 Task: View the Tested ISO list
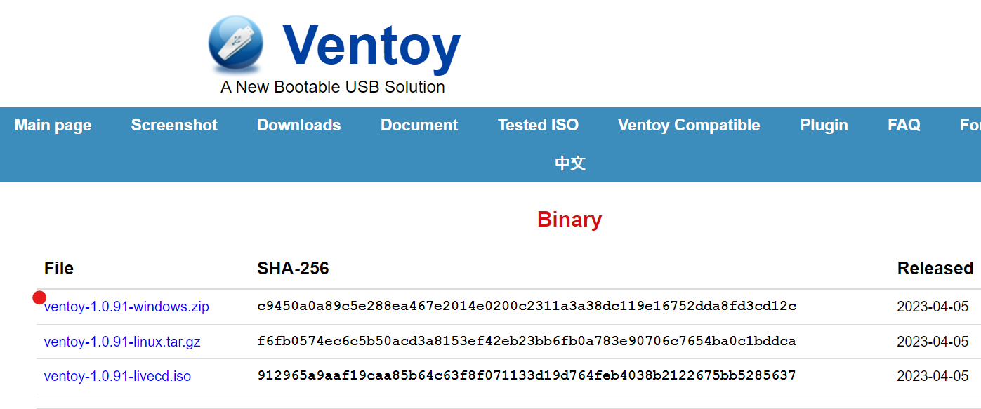coord(538,125)
